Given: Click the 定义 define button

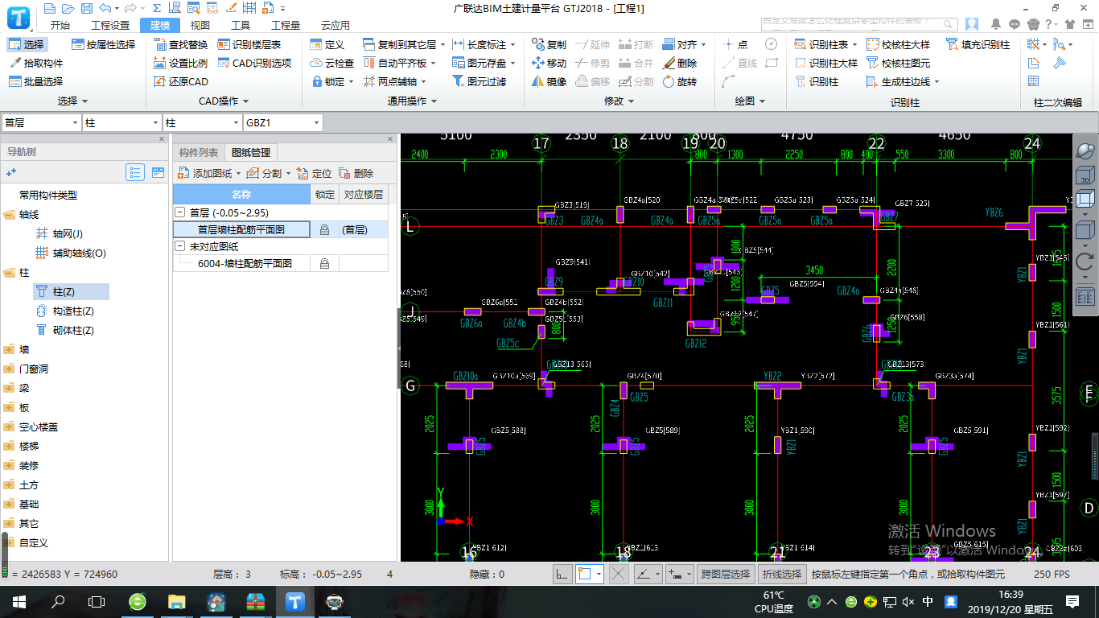Looking at the screenshot, I should (x=327, y=44).
